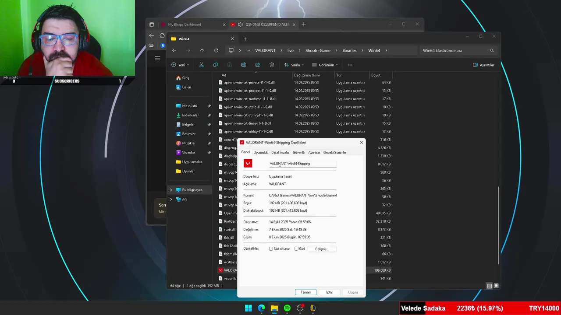The height and width of the screenshot is (315, 561).
Task: Switch to details view using status bar icon
Action: (x=489, y=286)
